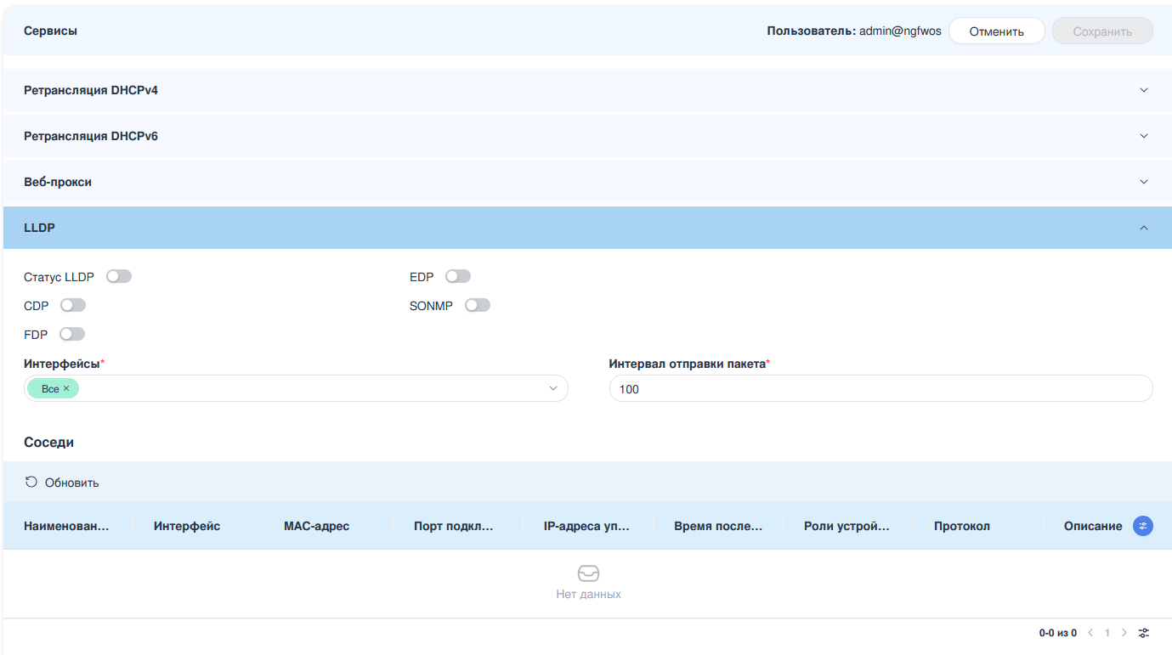Click the Сохранить button
The height and width of the screenshot is (655, 1172).
point(1102,31)
